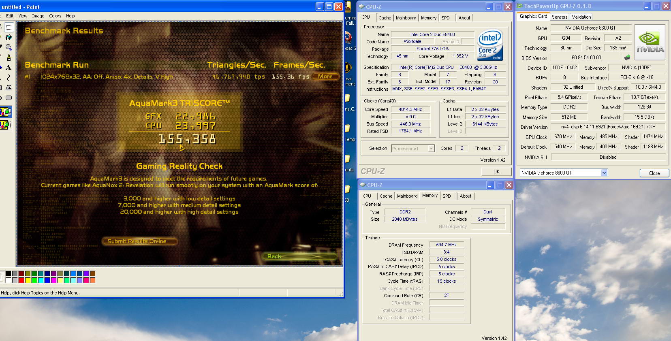Click the Code Name value 'Wolfdale'
The height and width of the screenshot is (341, 671).
click(412, 41)
